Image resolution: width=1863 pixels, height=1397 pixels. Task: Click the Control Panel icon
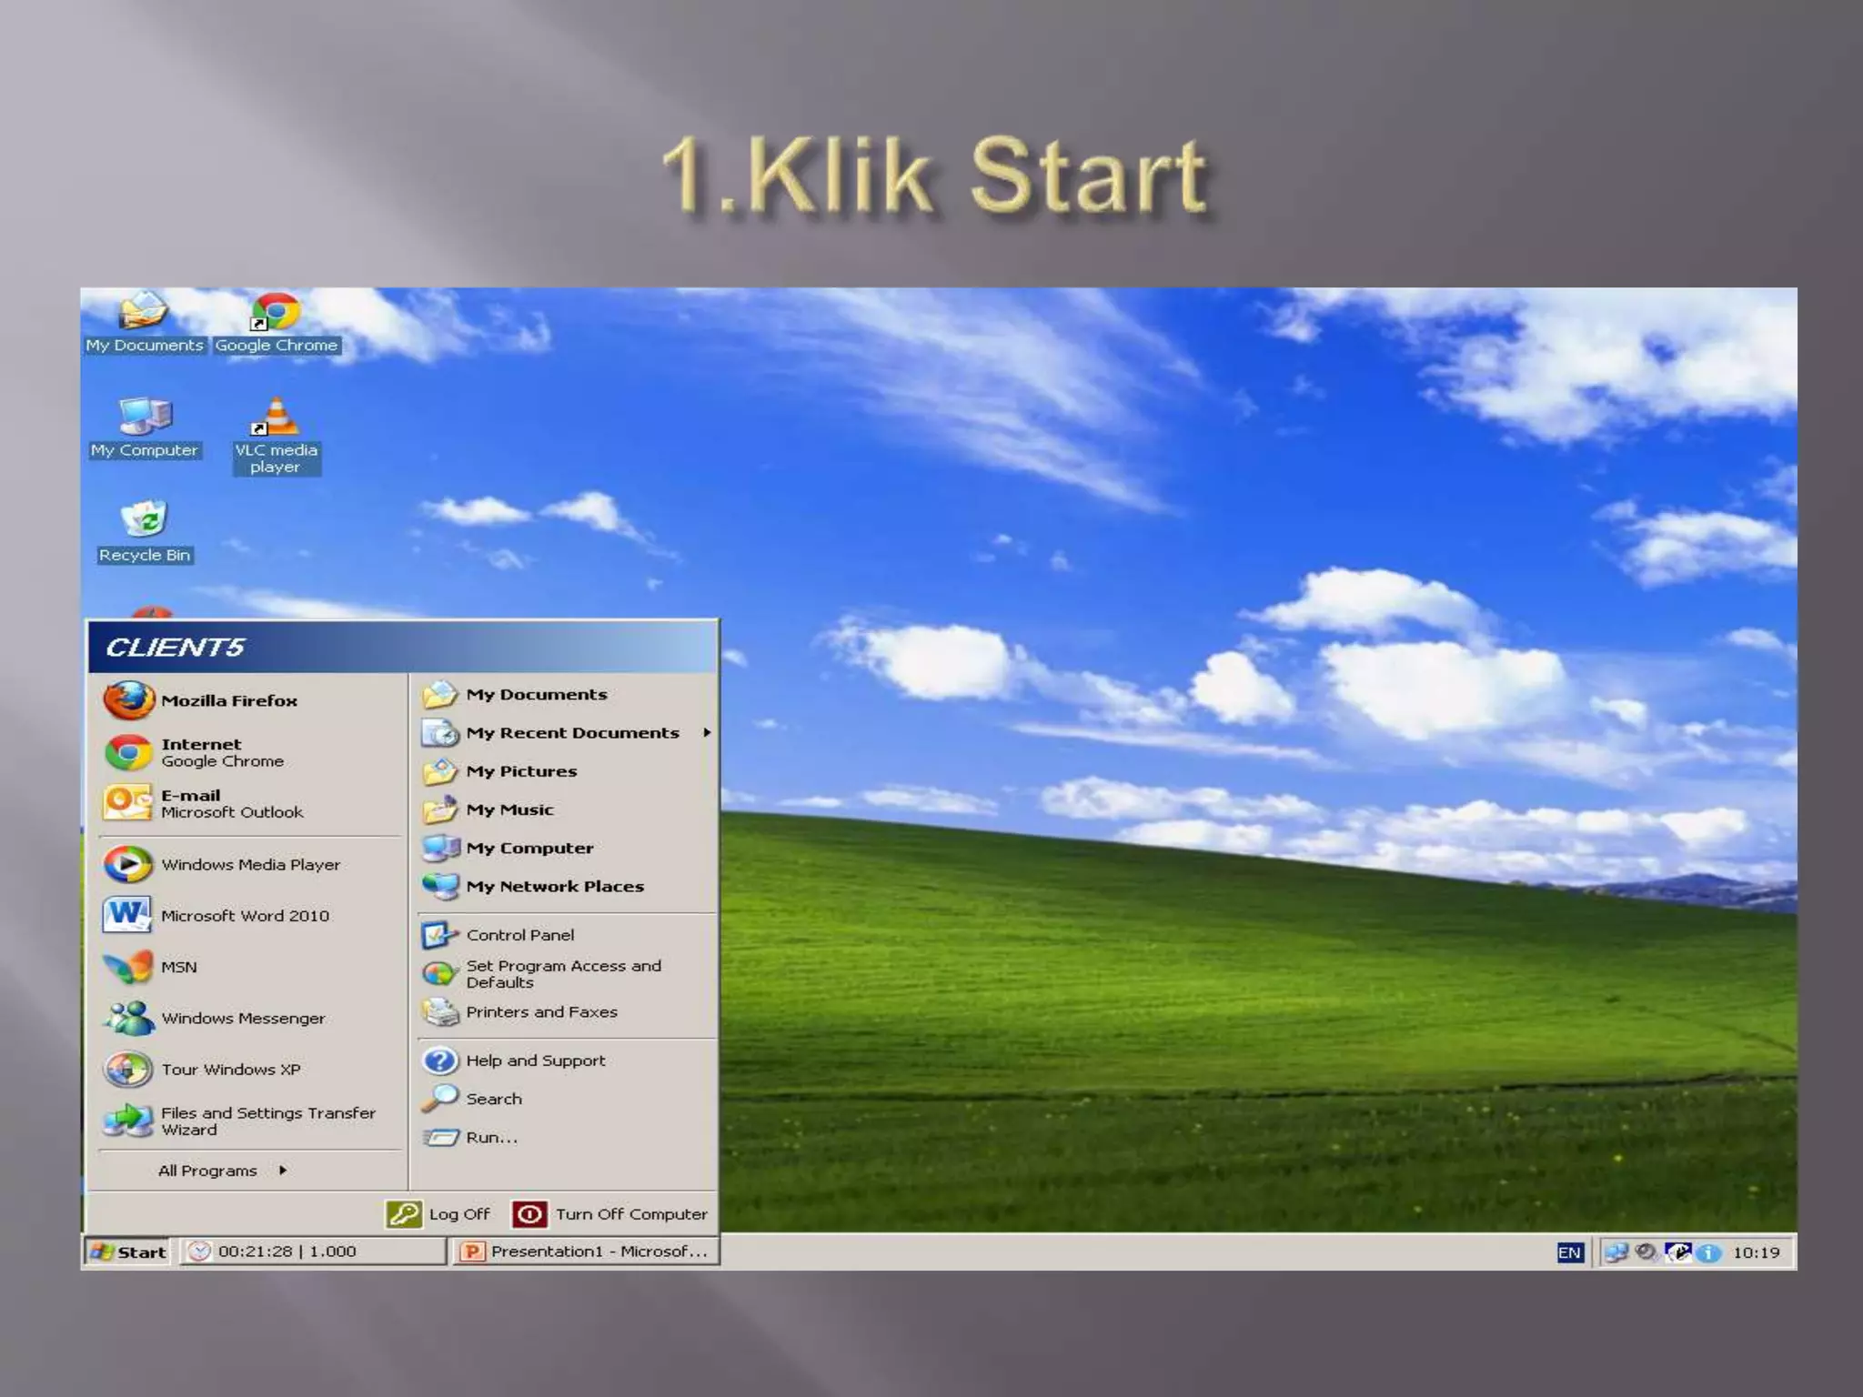click(x=440, y=935)
